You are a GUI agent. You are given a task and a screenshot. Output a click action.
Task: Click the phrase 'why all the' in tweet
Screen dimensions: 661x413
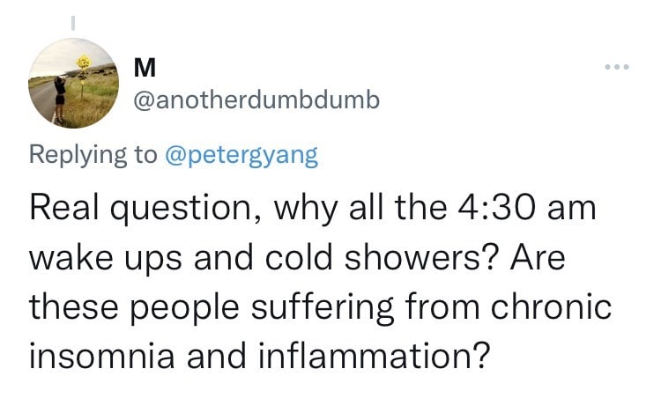pos(360,209)
